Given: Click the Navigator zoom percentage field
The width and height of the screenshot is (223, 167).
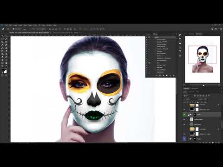Looking at the screenshot, I should 184,85.
